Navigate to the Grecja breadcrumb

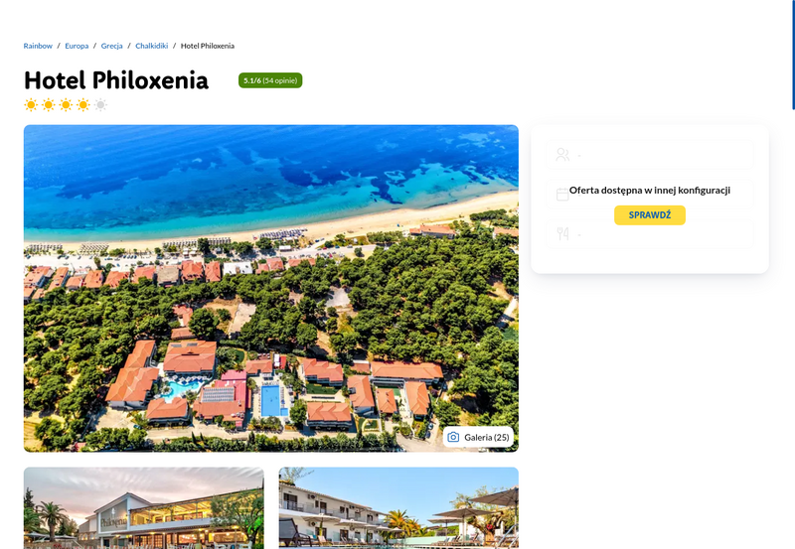click(x=111, y=46)
